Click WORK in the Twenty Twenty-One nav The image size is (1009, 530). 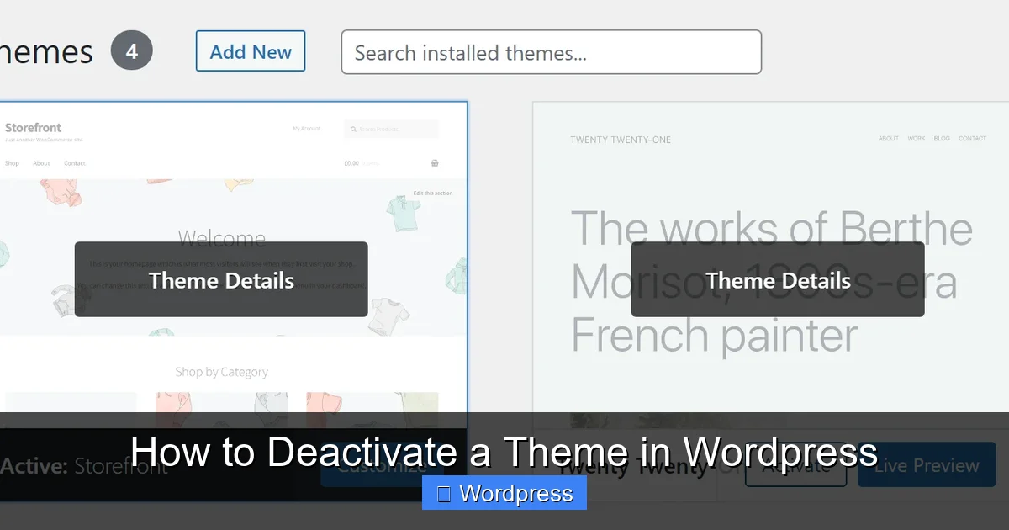tap(917, 139)
